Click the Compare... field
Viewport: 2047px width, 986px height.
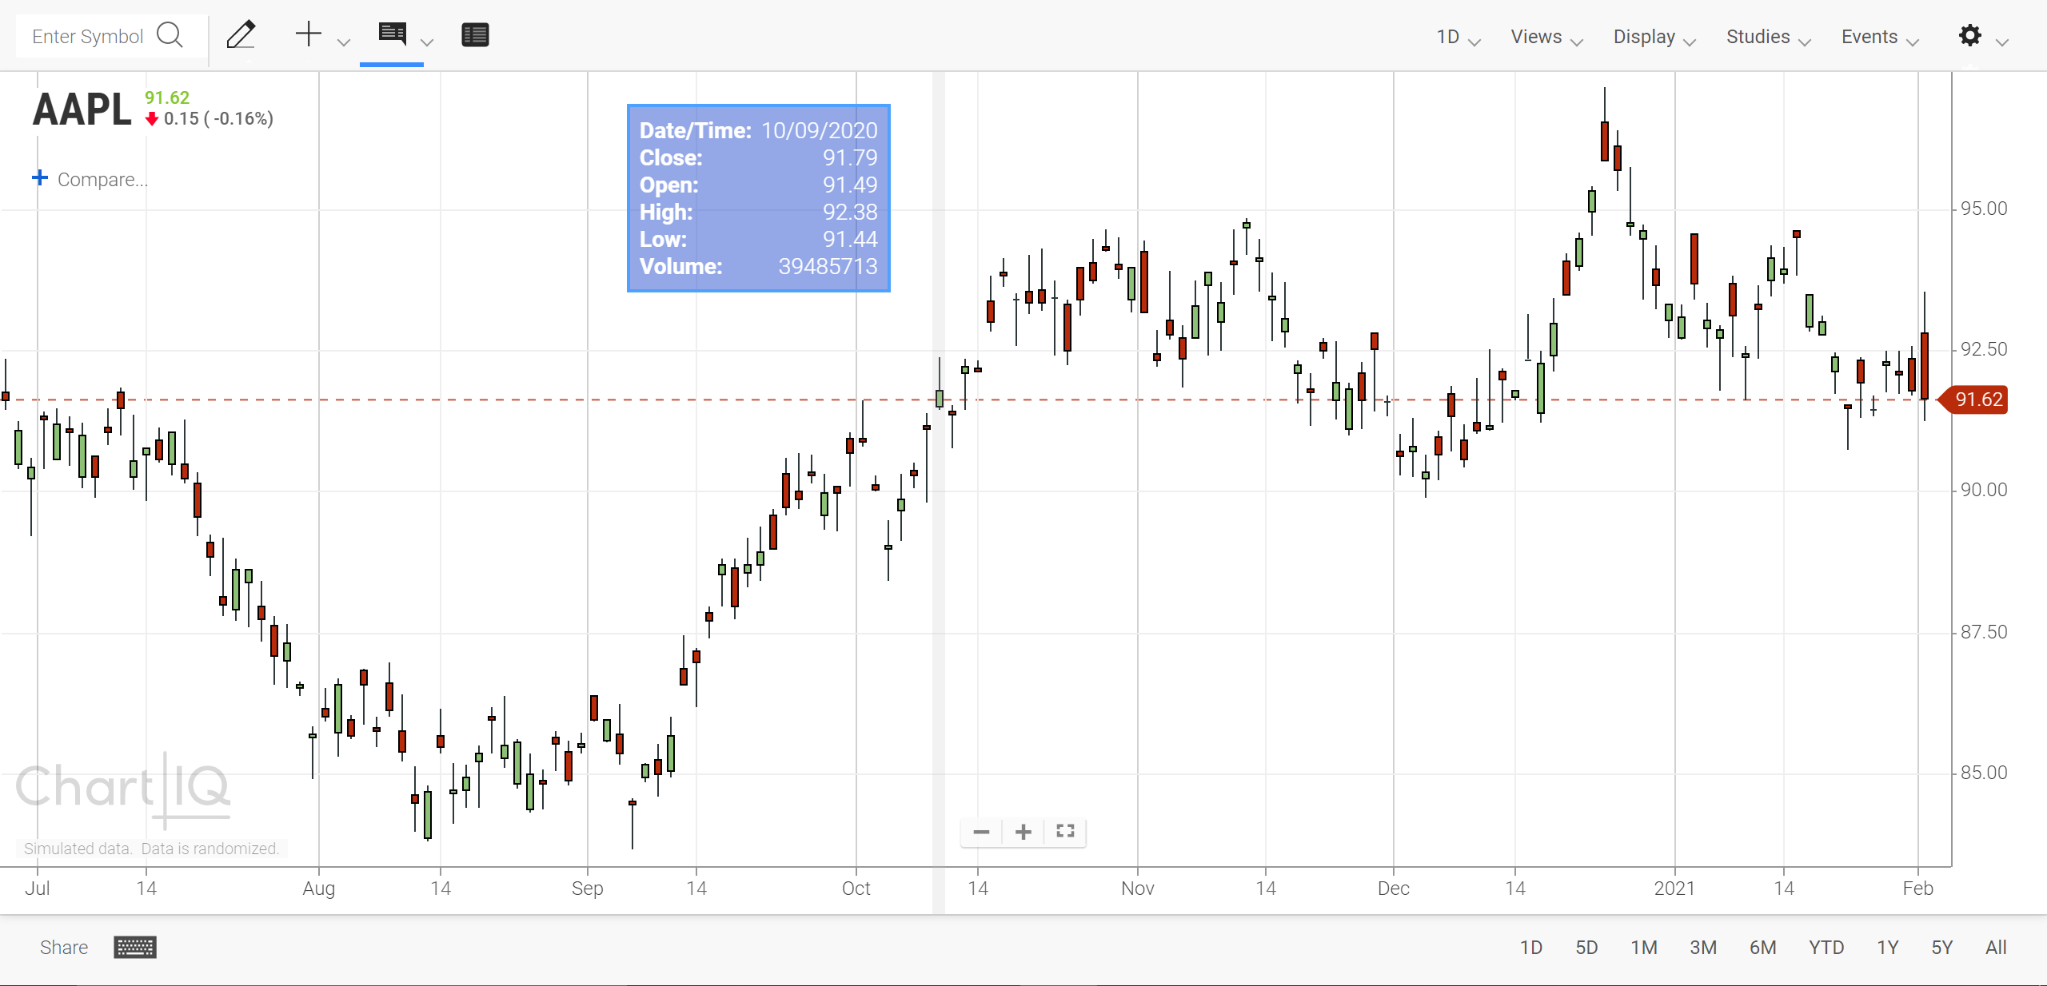[x=102, y=179]
